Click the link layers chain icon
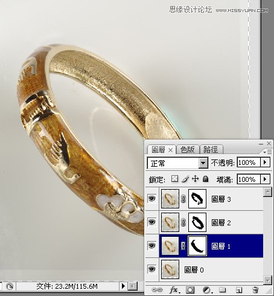Image resolution: width=274 pixels, height=296 pixels. (156, 290)
